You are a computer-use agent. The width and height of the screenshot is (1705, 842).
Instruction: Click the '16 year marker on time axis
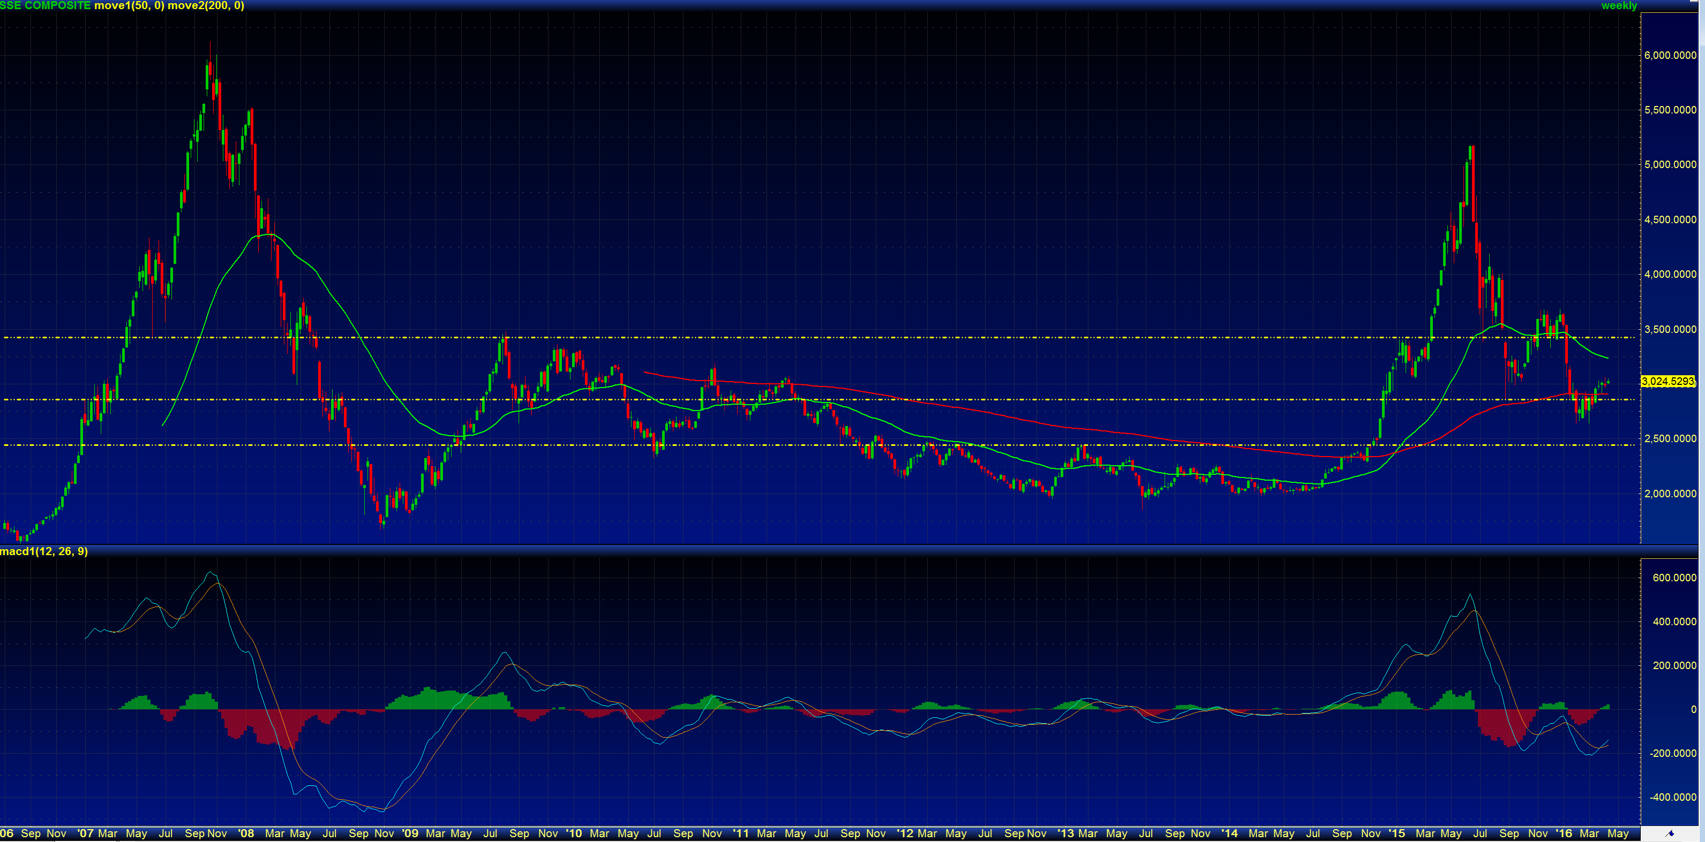point(1564,833)
